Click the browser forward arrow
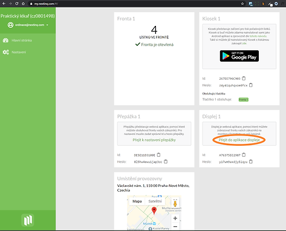Image resolution: width=286 pixels, height=231 pixels. [10, 4]
